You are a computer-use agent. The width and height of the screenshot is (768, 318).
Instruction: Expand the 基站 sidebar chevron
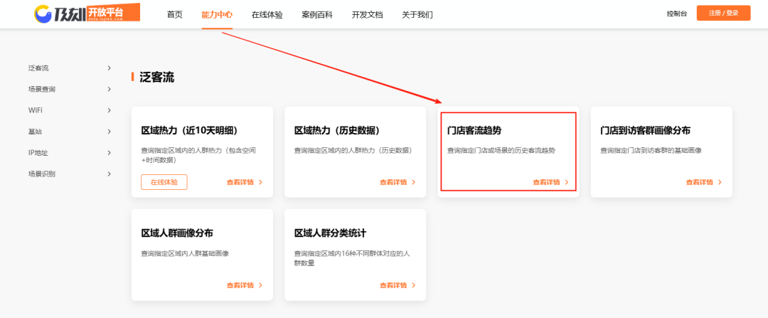[x=110, y=132]
